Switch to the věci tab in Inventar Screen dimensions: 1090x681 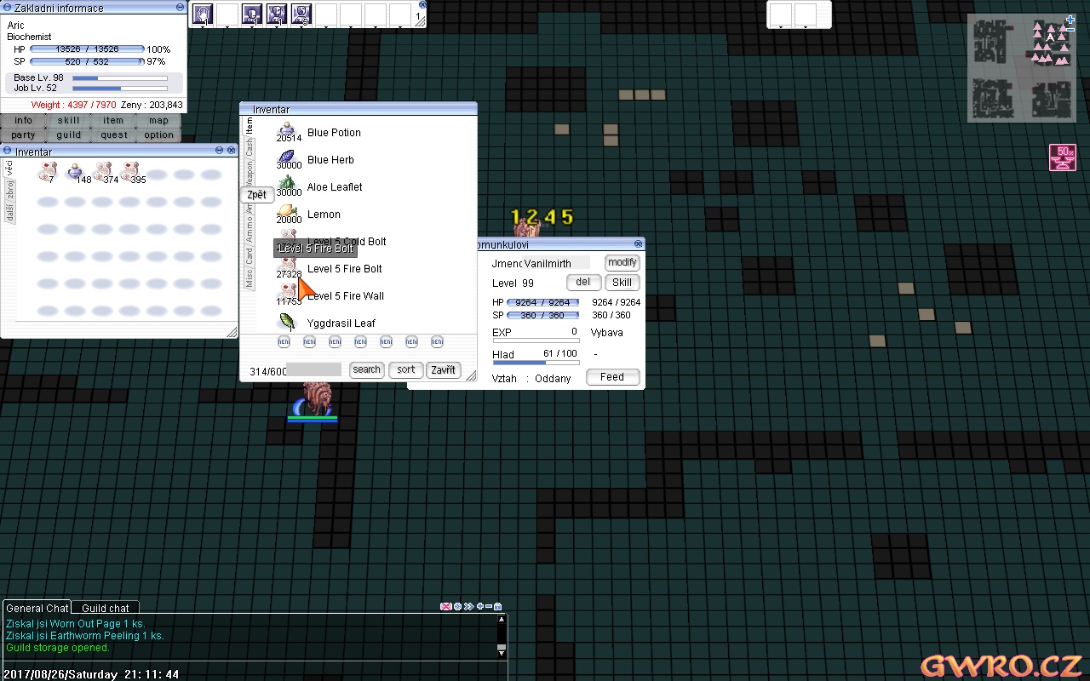(x=9, y=167)
